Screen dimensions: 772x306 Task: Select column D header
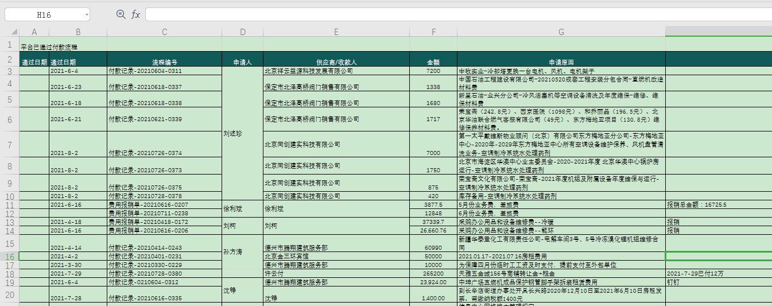242,32
